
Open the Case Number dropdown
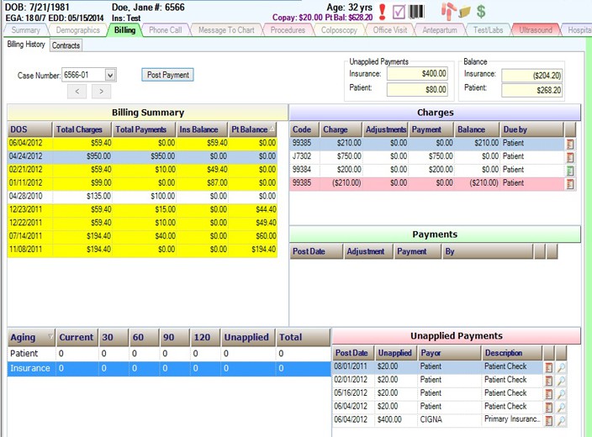click(110, 75)
